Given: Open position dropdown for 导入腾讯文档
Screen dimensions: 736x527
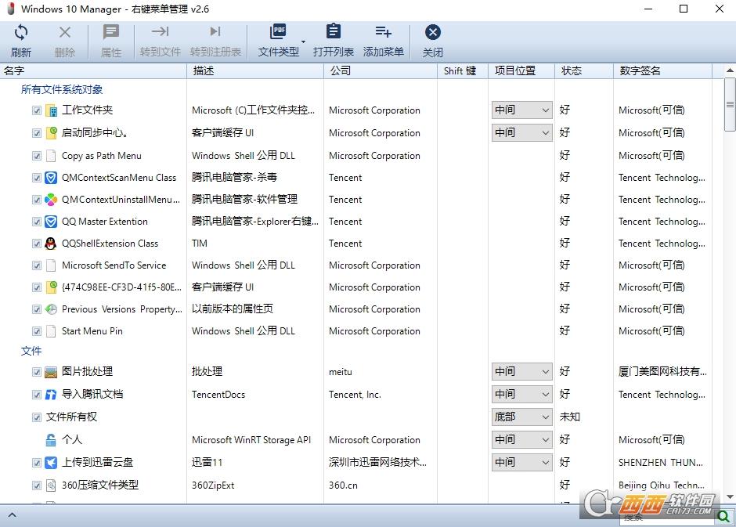Looking at the screenshot, I should (x=521, y=394).
